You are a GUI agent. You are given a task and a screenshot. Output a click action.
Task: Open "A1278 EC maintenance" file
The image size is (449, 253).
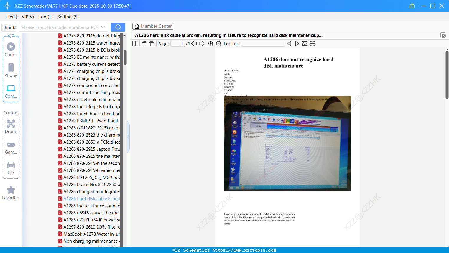(x=89, y=57)
